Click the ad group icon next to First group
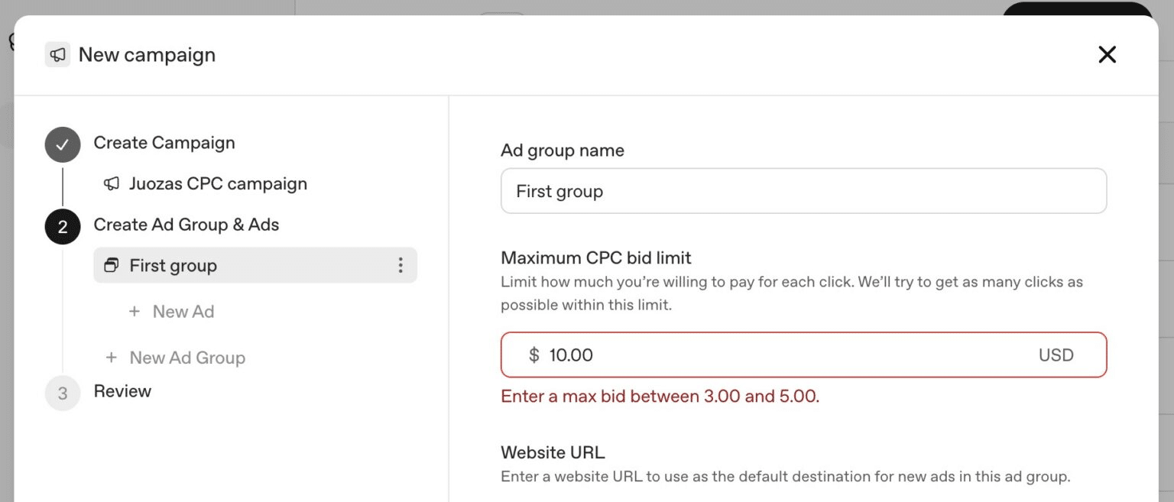Image resolution: width=1174 pixels, height=502 pixels. [x=112, y=265]
